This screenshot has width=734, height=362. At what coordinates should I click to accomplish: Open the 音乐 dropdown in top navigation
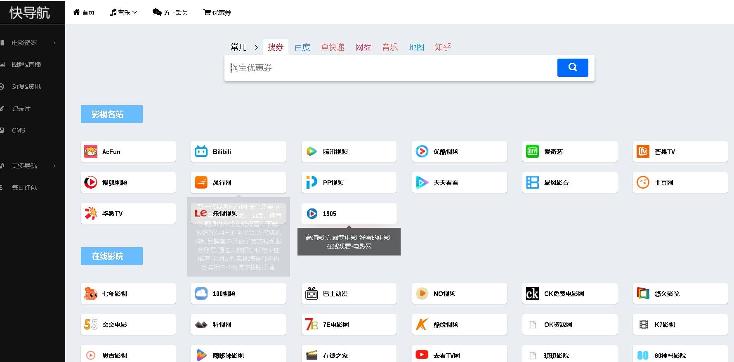(x=123, y=12)
